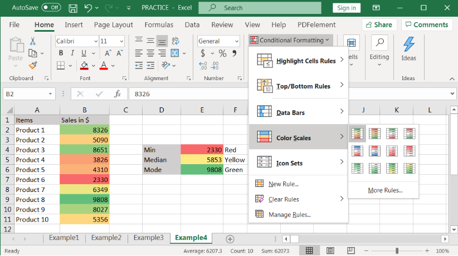Click the zoom slider handle
This screenshot has height=256, width=458.
[397, 251]
